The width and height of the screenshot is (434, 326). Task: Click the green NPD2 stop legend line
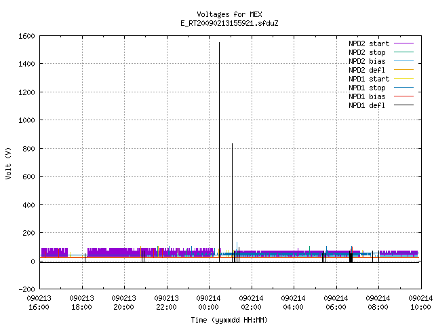(x=404, y=52)
